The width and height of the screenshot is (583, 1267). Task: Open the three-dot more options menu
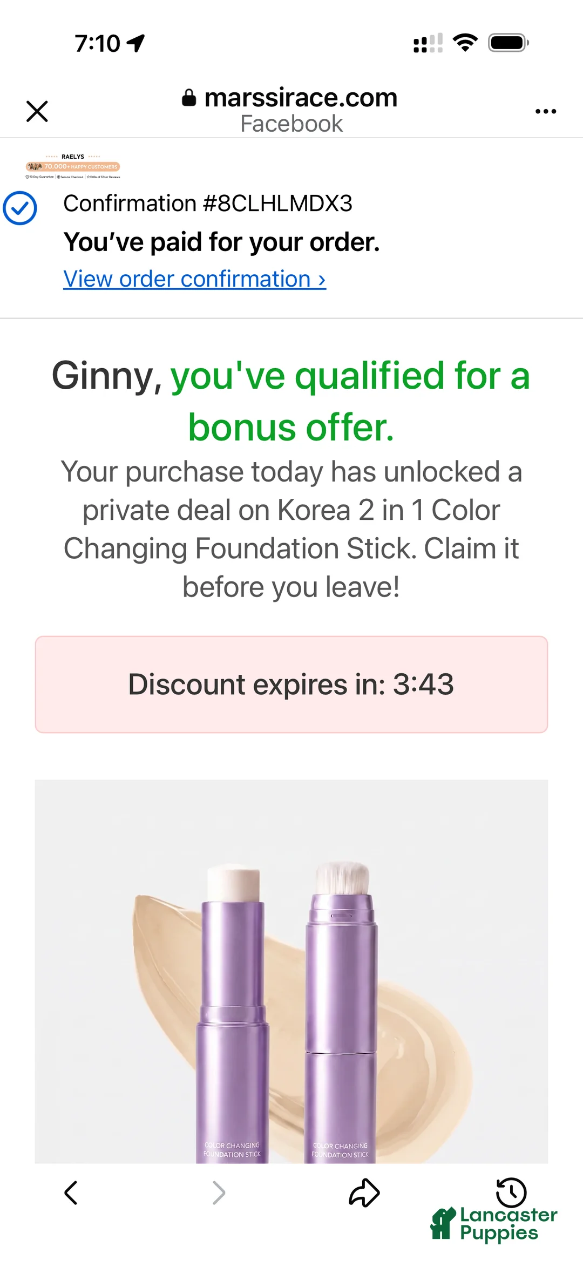pyautogui.click(x=545, y=111)
